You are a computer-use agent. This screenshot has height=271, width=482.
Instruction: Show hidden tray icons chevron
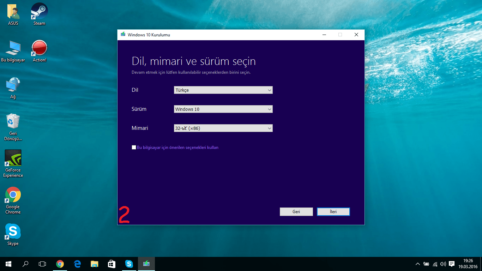418,264
